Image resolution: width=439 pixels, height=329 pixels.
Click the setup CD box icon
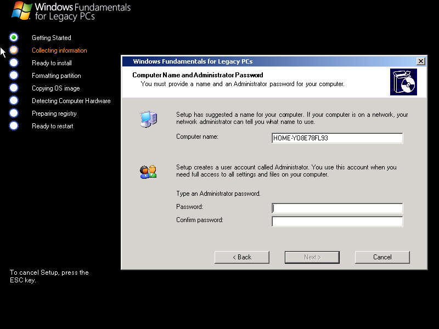point(403,82)
